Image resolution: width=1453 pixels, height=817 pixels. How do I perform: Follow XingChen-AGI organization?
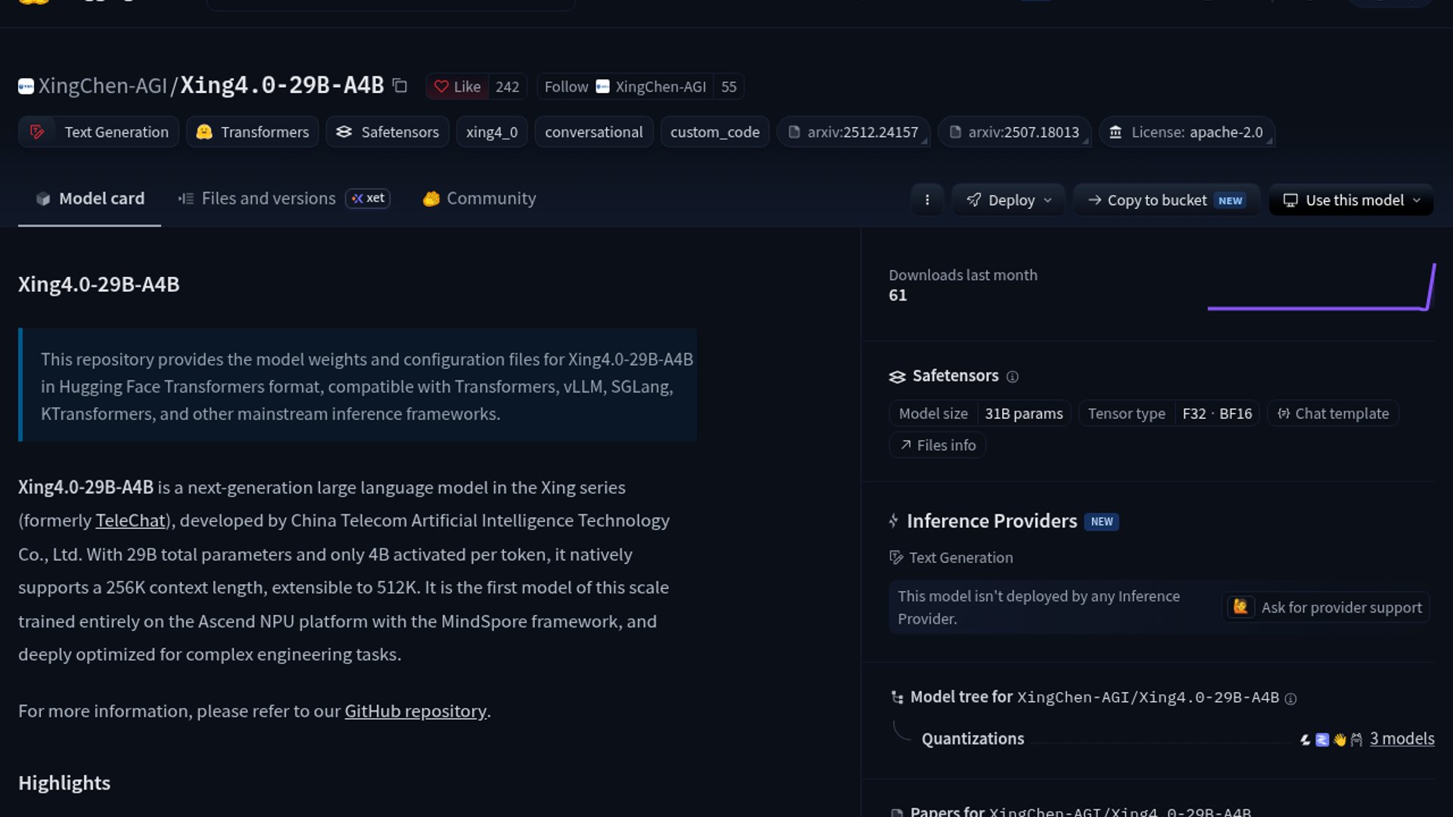click(x=625, y=86)
